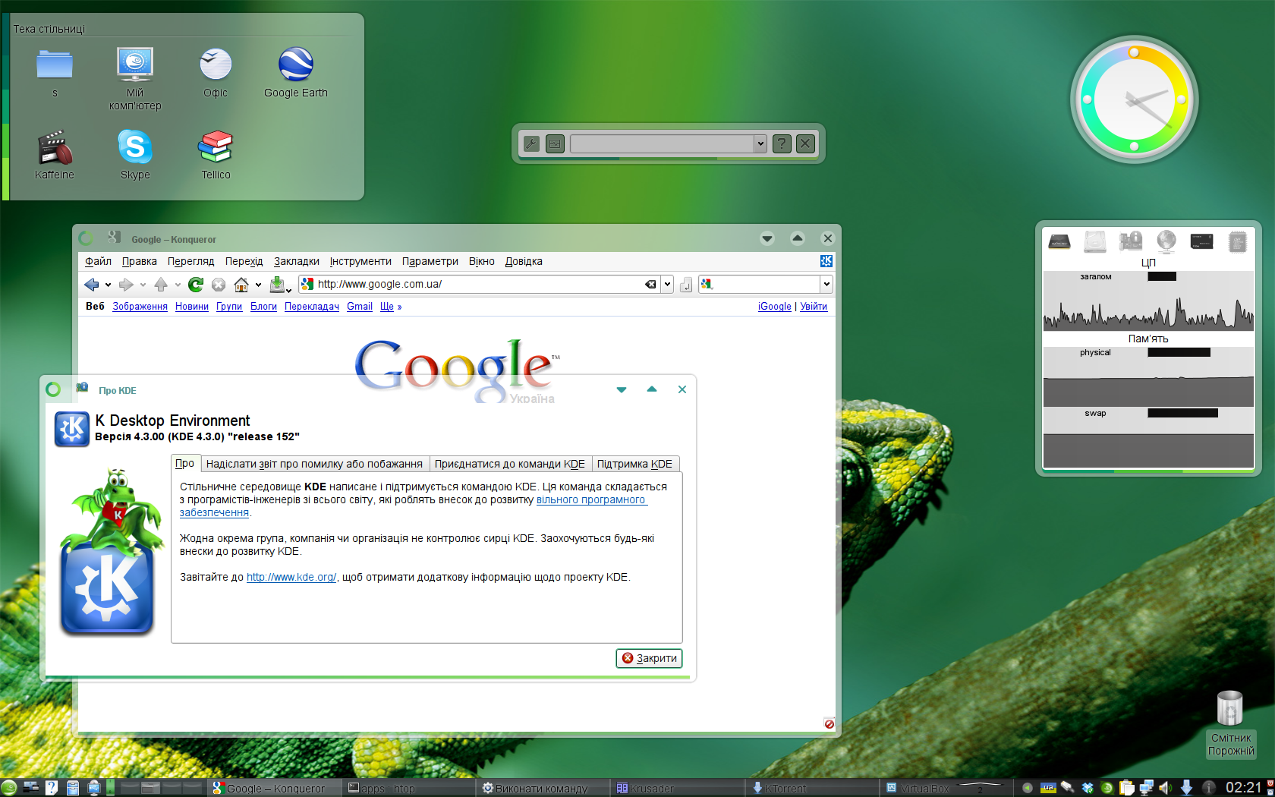The image size is (1275, 797).
Task: Toggle the network globe icon in system monitor widget
Action: tap(1166, 242)
